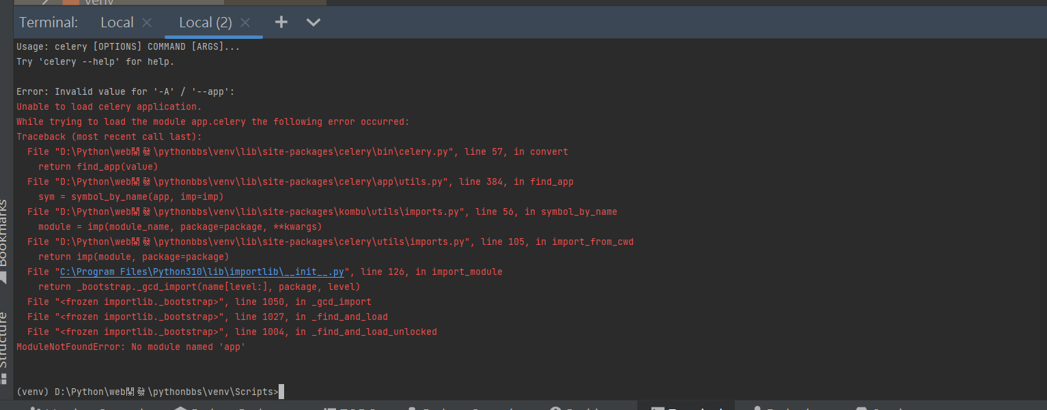1047x410 pixels.
Task: Close the Local (2) terminal session
Action: pos(246,23)
